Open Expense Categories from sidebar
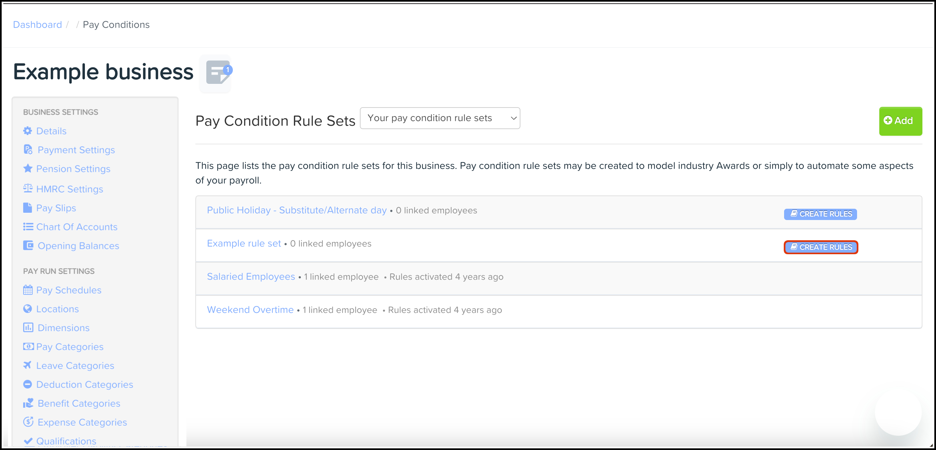The height and width of the screenshot is (450, 936). [82, 422]
